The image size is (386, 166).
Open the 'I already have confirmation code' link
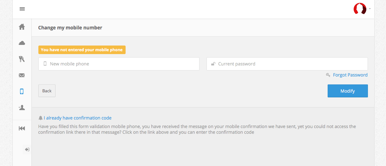[78, 118]
